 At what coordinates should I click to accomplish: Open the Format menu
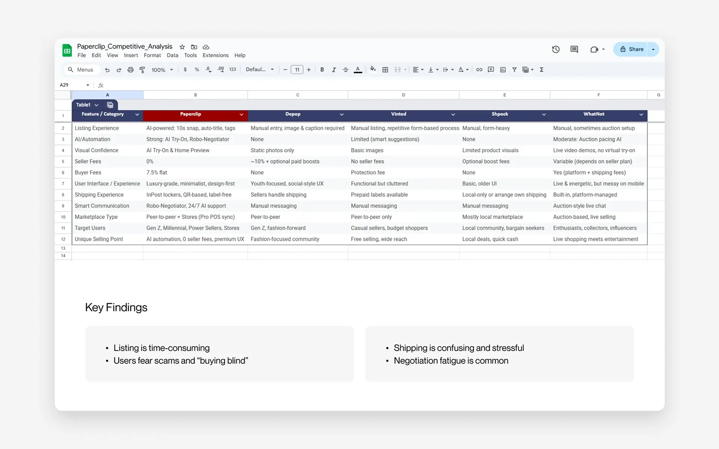tap(152, 55)
